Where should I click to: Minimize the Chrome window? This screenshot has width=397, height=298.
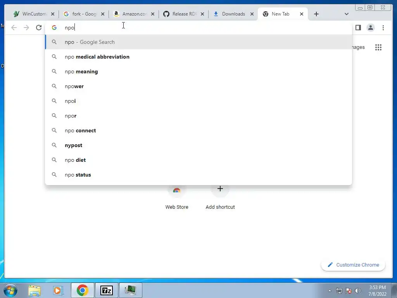(x=360, y=8)
